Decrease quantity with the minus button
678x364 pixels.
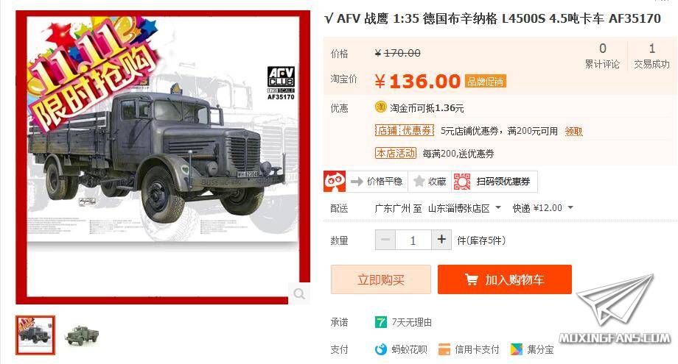tap(385, 240)
